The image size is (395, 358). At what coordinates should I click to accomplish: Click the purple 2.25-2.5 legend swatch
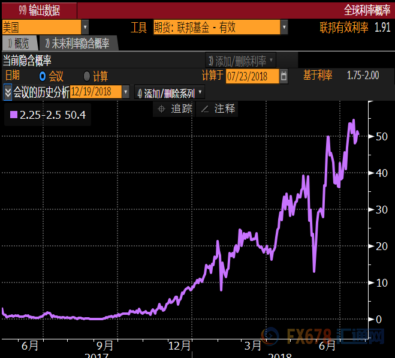13,115
